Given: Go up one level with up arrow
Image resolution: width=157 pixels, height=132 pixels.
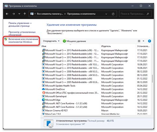Looking at the screenshot, I should tap(25, 14).
